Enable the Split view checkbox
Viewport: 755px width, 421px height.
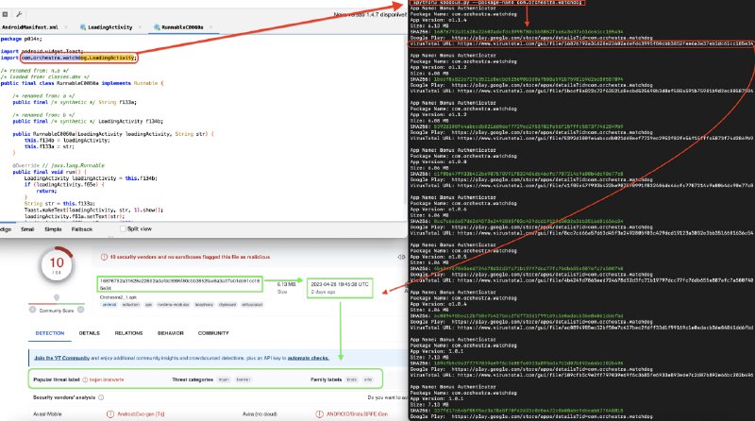(121, 228)
